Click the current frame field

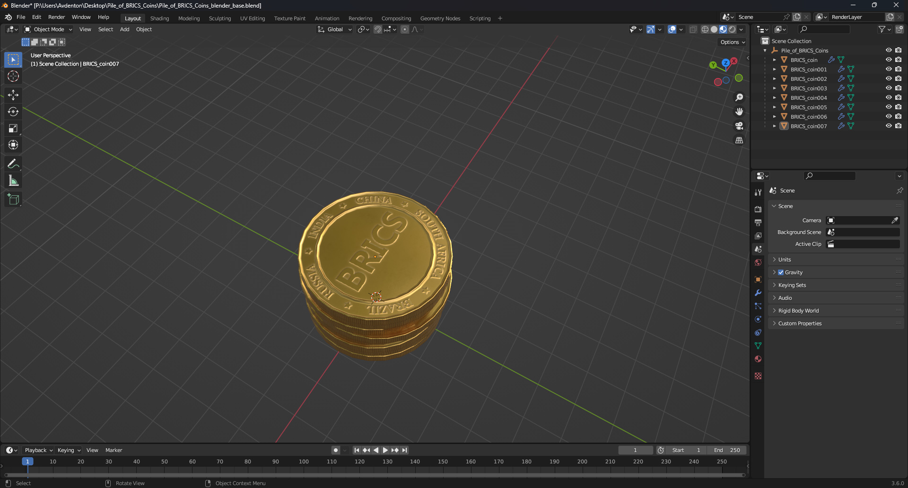[635, 450]
